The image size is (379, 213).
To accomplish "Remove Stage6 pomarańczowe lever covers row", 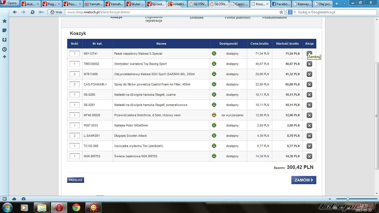I will tap(309, 105).
